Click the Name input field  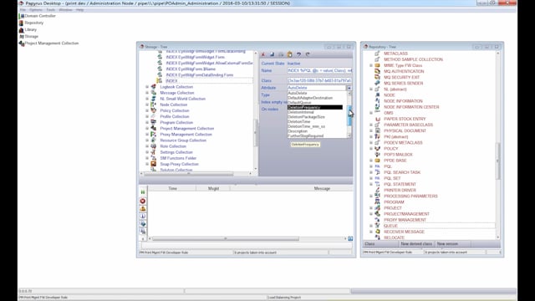tap(319, 70)
